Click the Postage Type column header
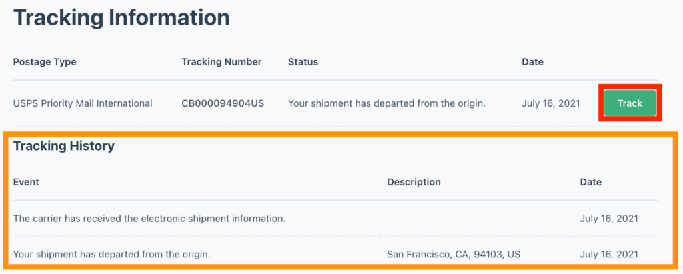Viewport: 683px width, 274px height. click(45, 62)
